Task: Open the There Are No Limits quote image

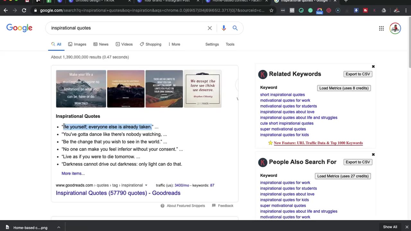Action: pyautogui.click(x=164, y=89)
